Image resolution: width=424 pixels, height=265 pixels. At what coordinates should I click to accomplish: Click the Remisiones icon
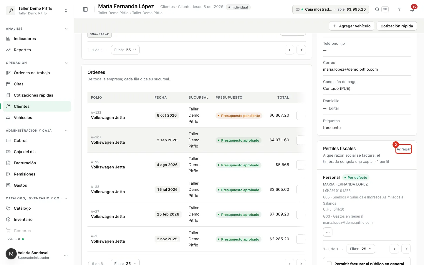pos(8,174)
